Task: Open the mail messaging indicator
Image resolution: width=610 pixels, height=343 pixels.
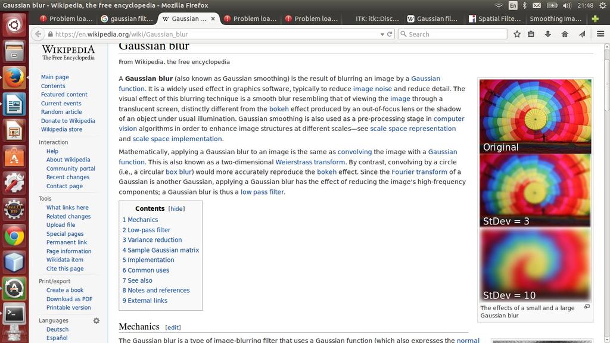Action: coord(537,5)
